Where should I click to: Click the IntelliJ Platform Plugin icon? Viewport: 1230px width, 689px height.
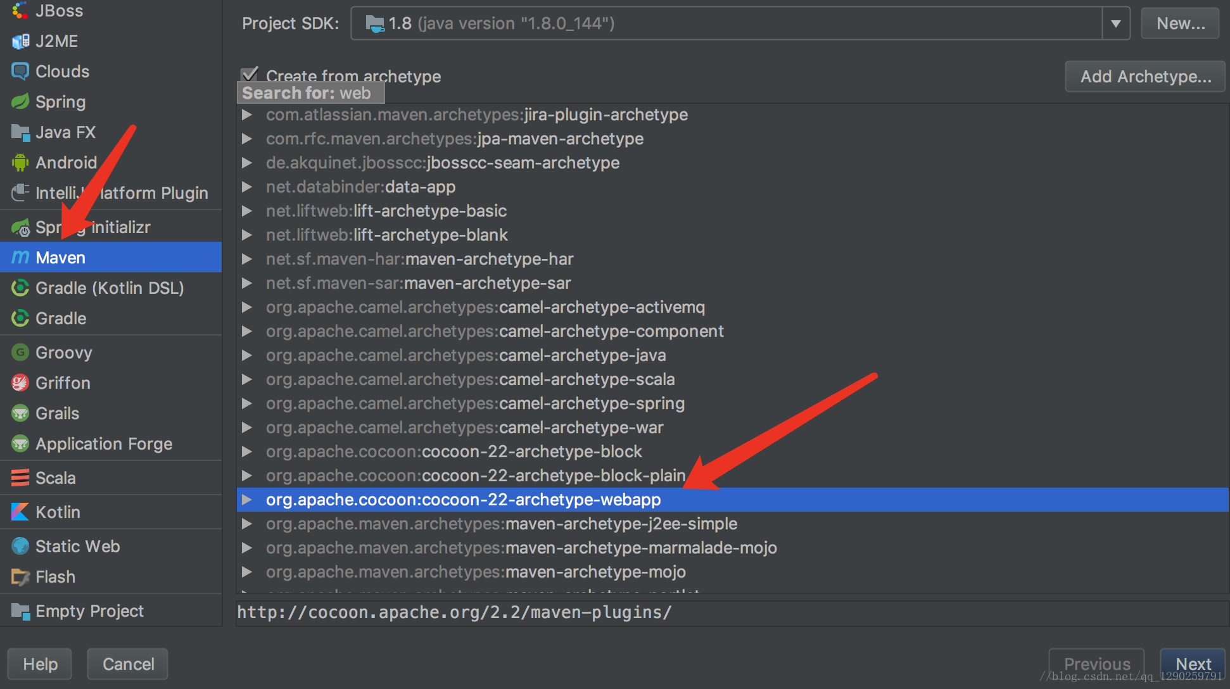[20, 193]
